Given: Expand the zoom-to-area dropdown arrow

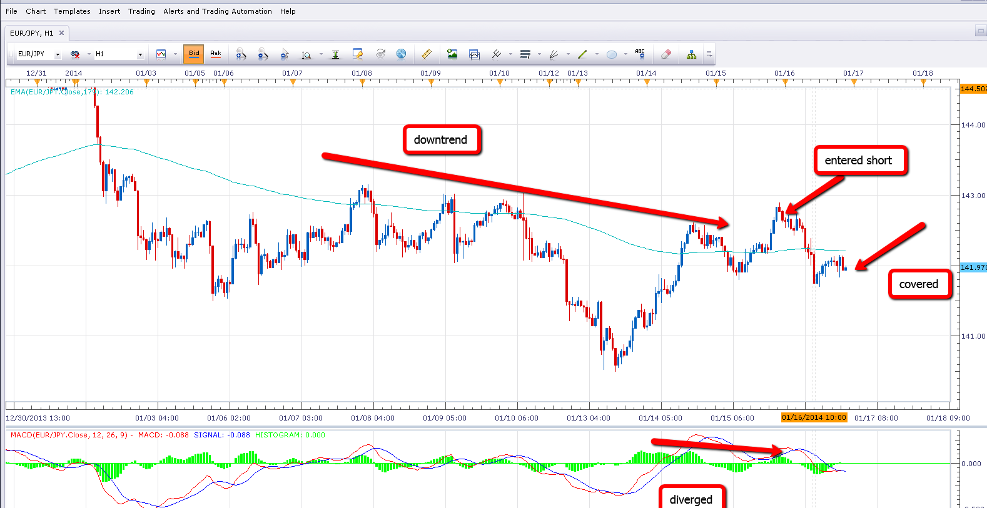Looking at the screenshot, I should pos(321,54).
